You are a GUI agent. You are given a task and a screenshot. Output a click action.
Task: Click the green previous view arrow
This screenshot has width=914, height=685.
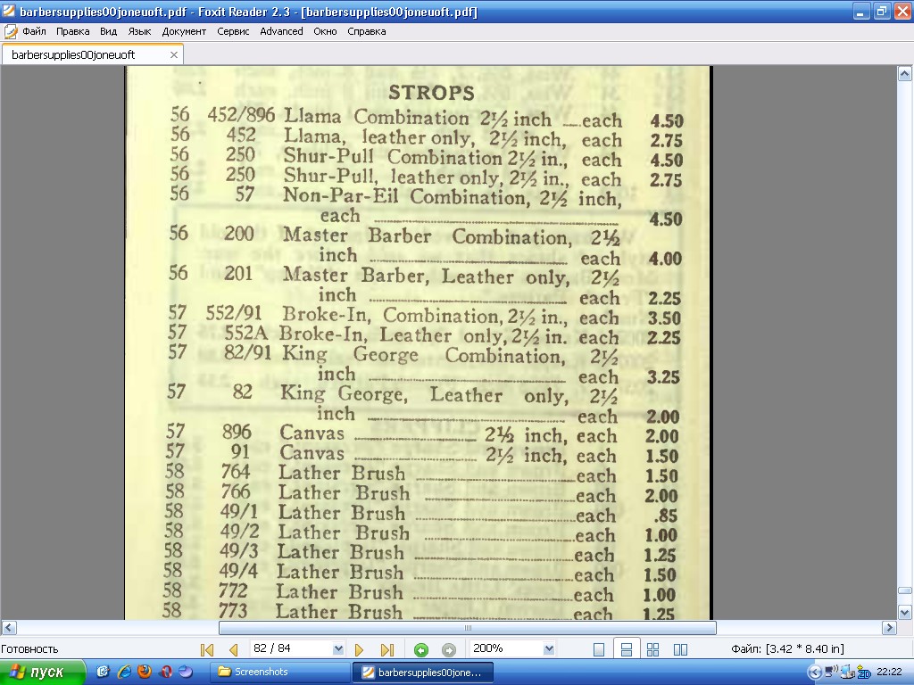pos(421,649)
